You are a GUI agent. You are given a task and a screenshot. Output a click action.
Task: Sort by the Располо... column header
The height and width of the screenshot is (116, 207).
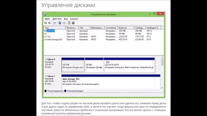pos(72,28)
